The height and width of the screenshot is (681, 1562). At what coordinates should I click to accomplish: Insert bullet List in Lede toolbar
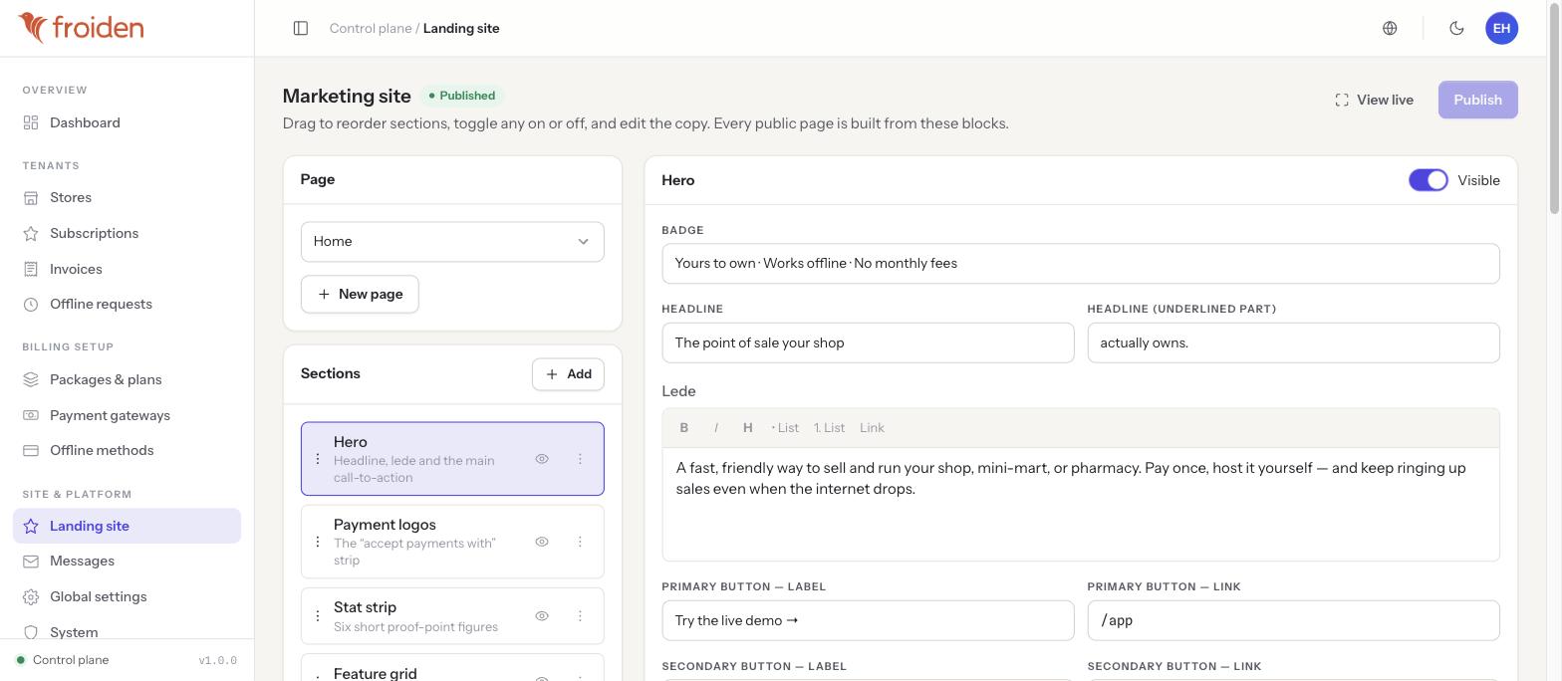click(785, 428)
